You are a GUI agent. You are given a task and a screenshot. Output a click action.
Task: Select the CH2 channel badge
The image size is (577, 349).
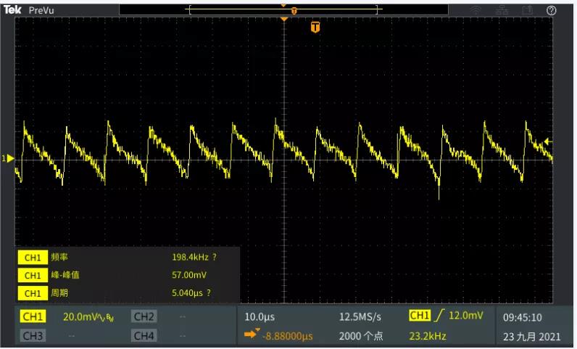pos(144,316)
